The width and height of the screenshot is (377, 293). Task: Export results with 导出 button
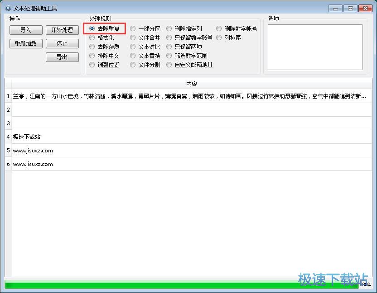(62, 57)
